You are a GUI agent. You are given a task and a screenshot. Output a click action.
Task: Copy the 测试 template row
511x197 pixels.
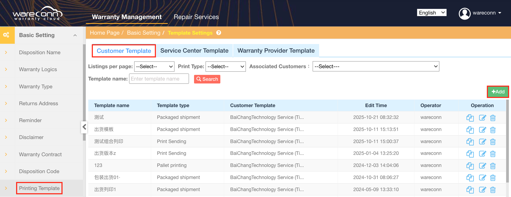tap(470, 118)
